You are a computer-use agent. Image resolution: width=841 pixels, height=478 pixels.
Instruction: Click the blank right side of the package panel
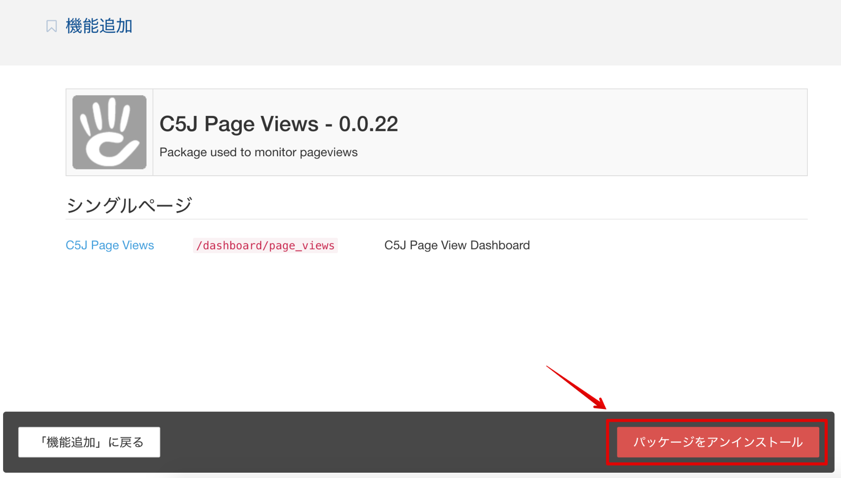620,132
